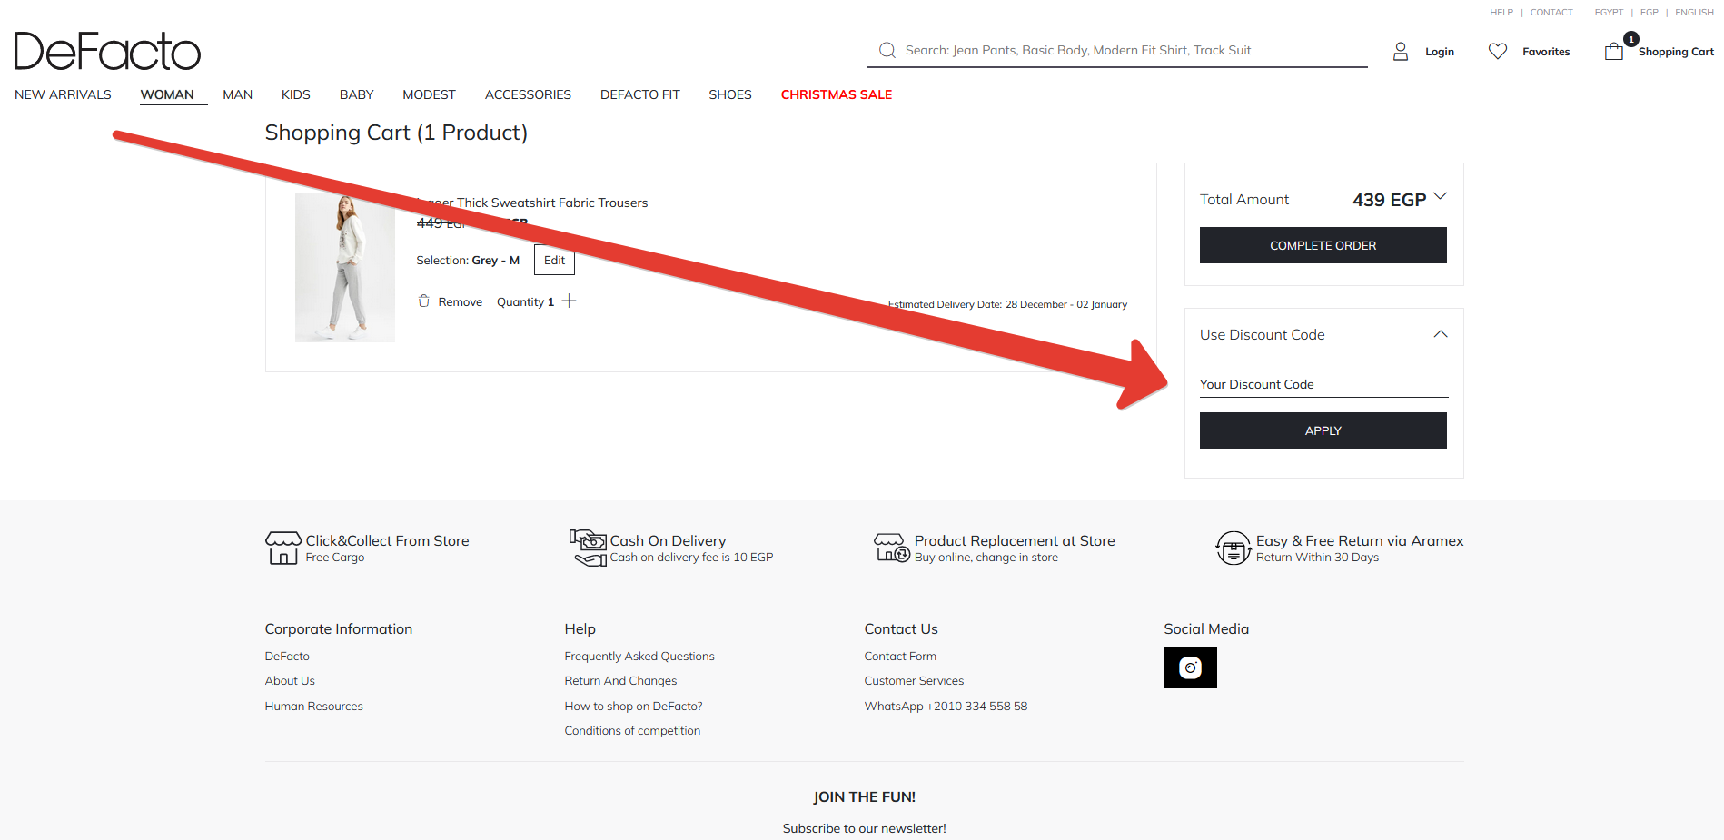1724x840 pixels.
Task: Change language via ENGLISH link
Action: coord(1694,13)
